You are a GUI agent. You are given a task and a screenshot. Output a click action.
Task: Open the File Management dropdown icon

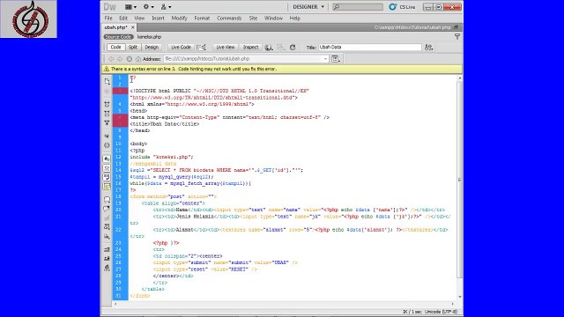pos(428,47)
